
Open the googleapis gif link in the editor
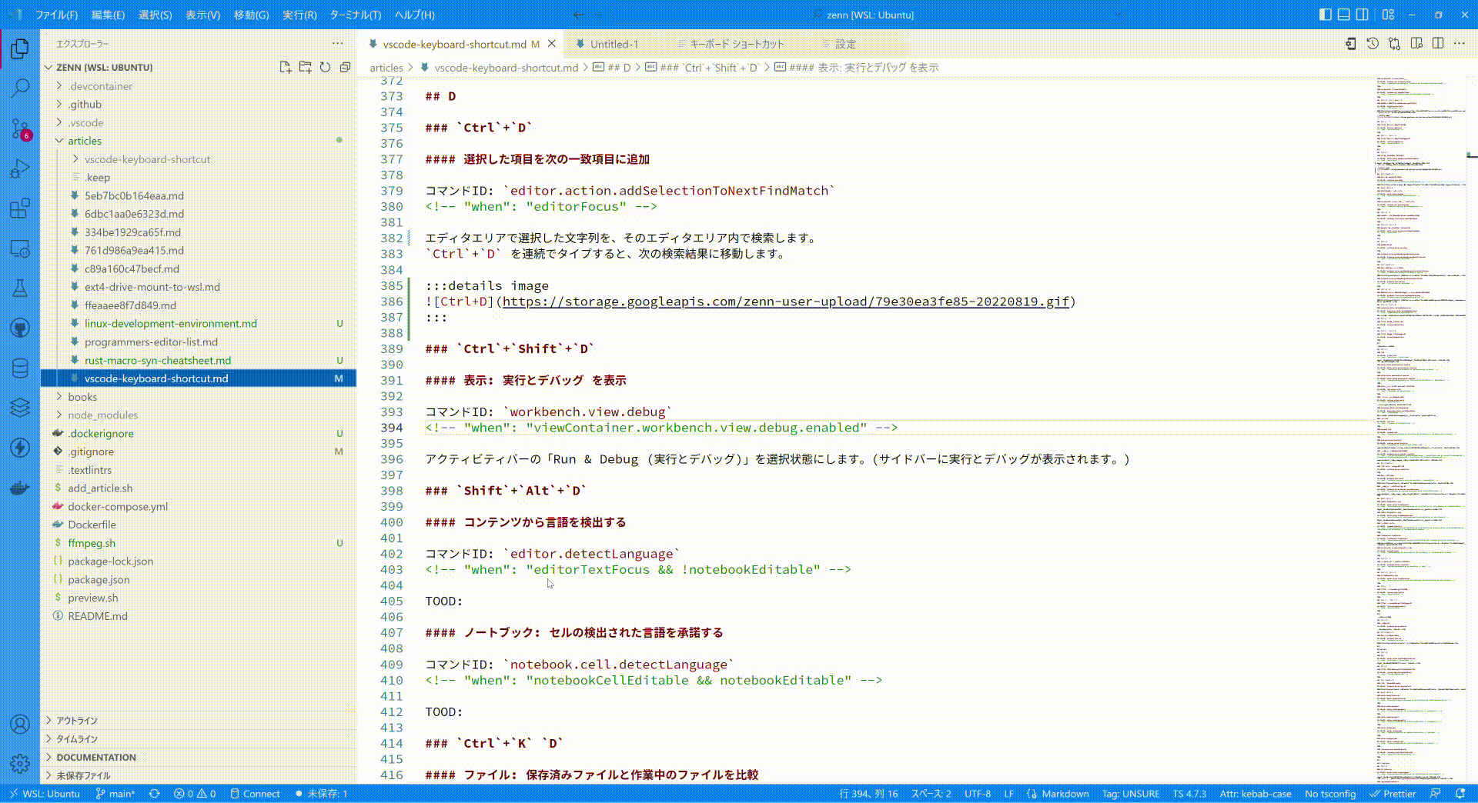pyautogui.click(x=785, y=302)
